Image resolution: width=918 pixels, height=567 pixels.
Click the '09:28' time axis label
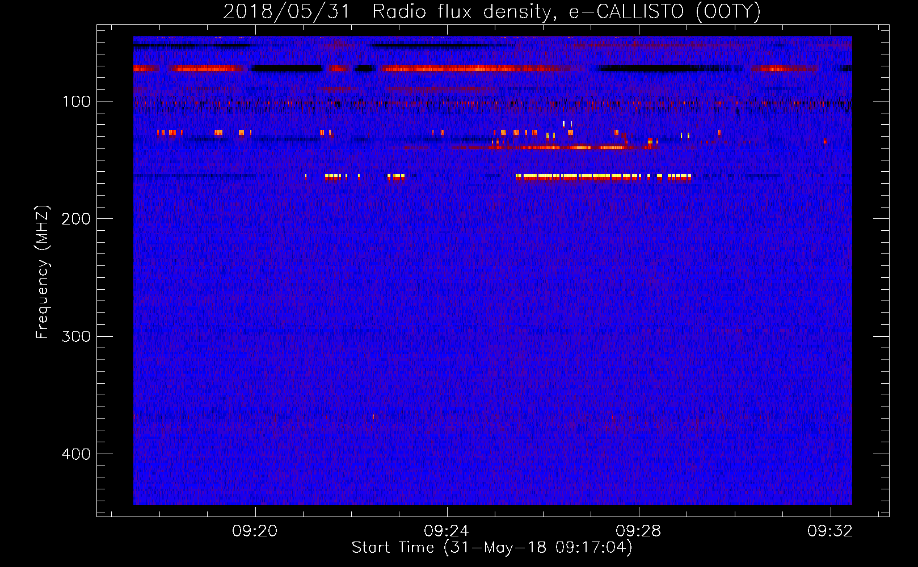coord(638,531)
